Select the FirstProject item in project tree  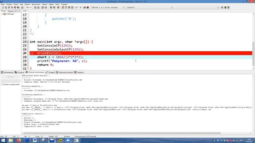click(10, 14)
